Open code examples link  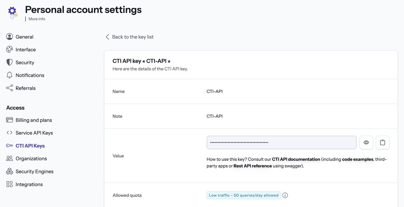358,159
